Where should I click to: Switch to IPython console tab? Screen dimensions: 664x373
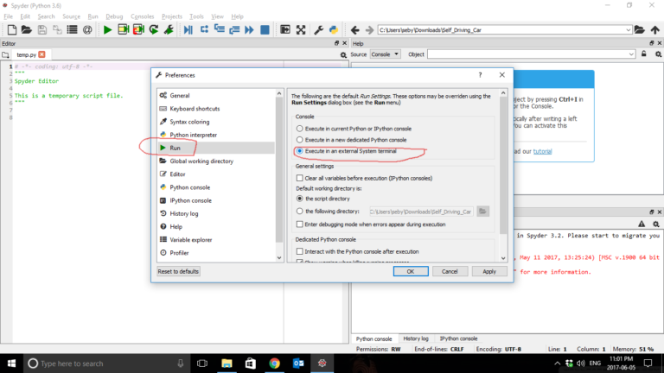[x=458, y=338]
